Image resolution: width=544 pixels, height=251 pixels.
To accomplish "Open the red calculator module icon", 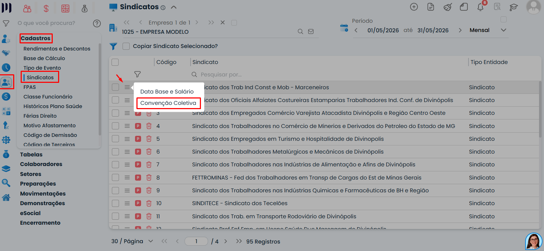I will point(65,8).
